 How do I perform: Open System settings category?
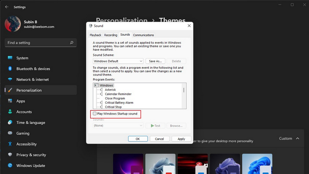point(41,58)
